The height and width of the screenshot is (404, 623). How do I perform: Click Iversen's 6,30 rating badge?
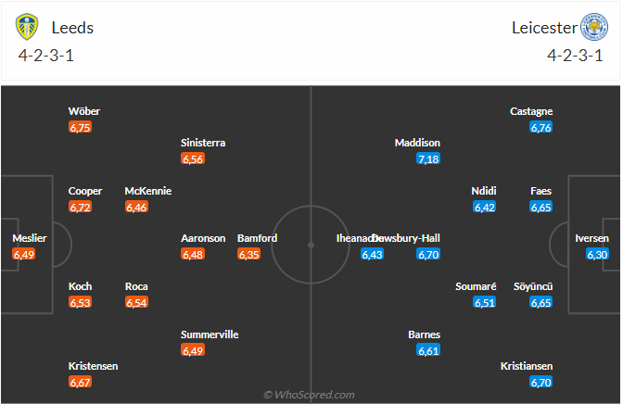pos(598,254)
